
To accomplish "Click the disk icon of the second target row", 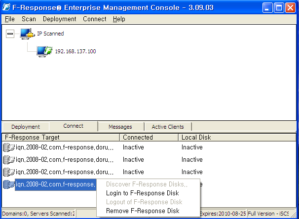I will coord(9,160).
